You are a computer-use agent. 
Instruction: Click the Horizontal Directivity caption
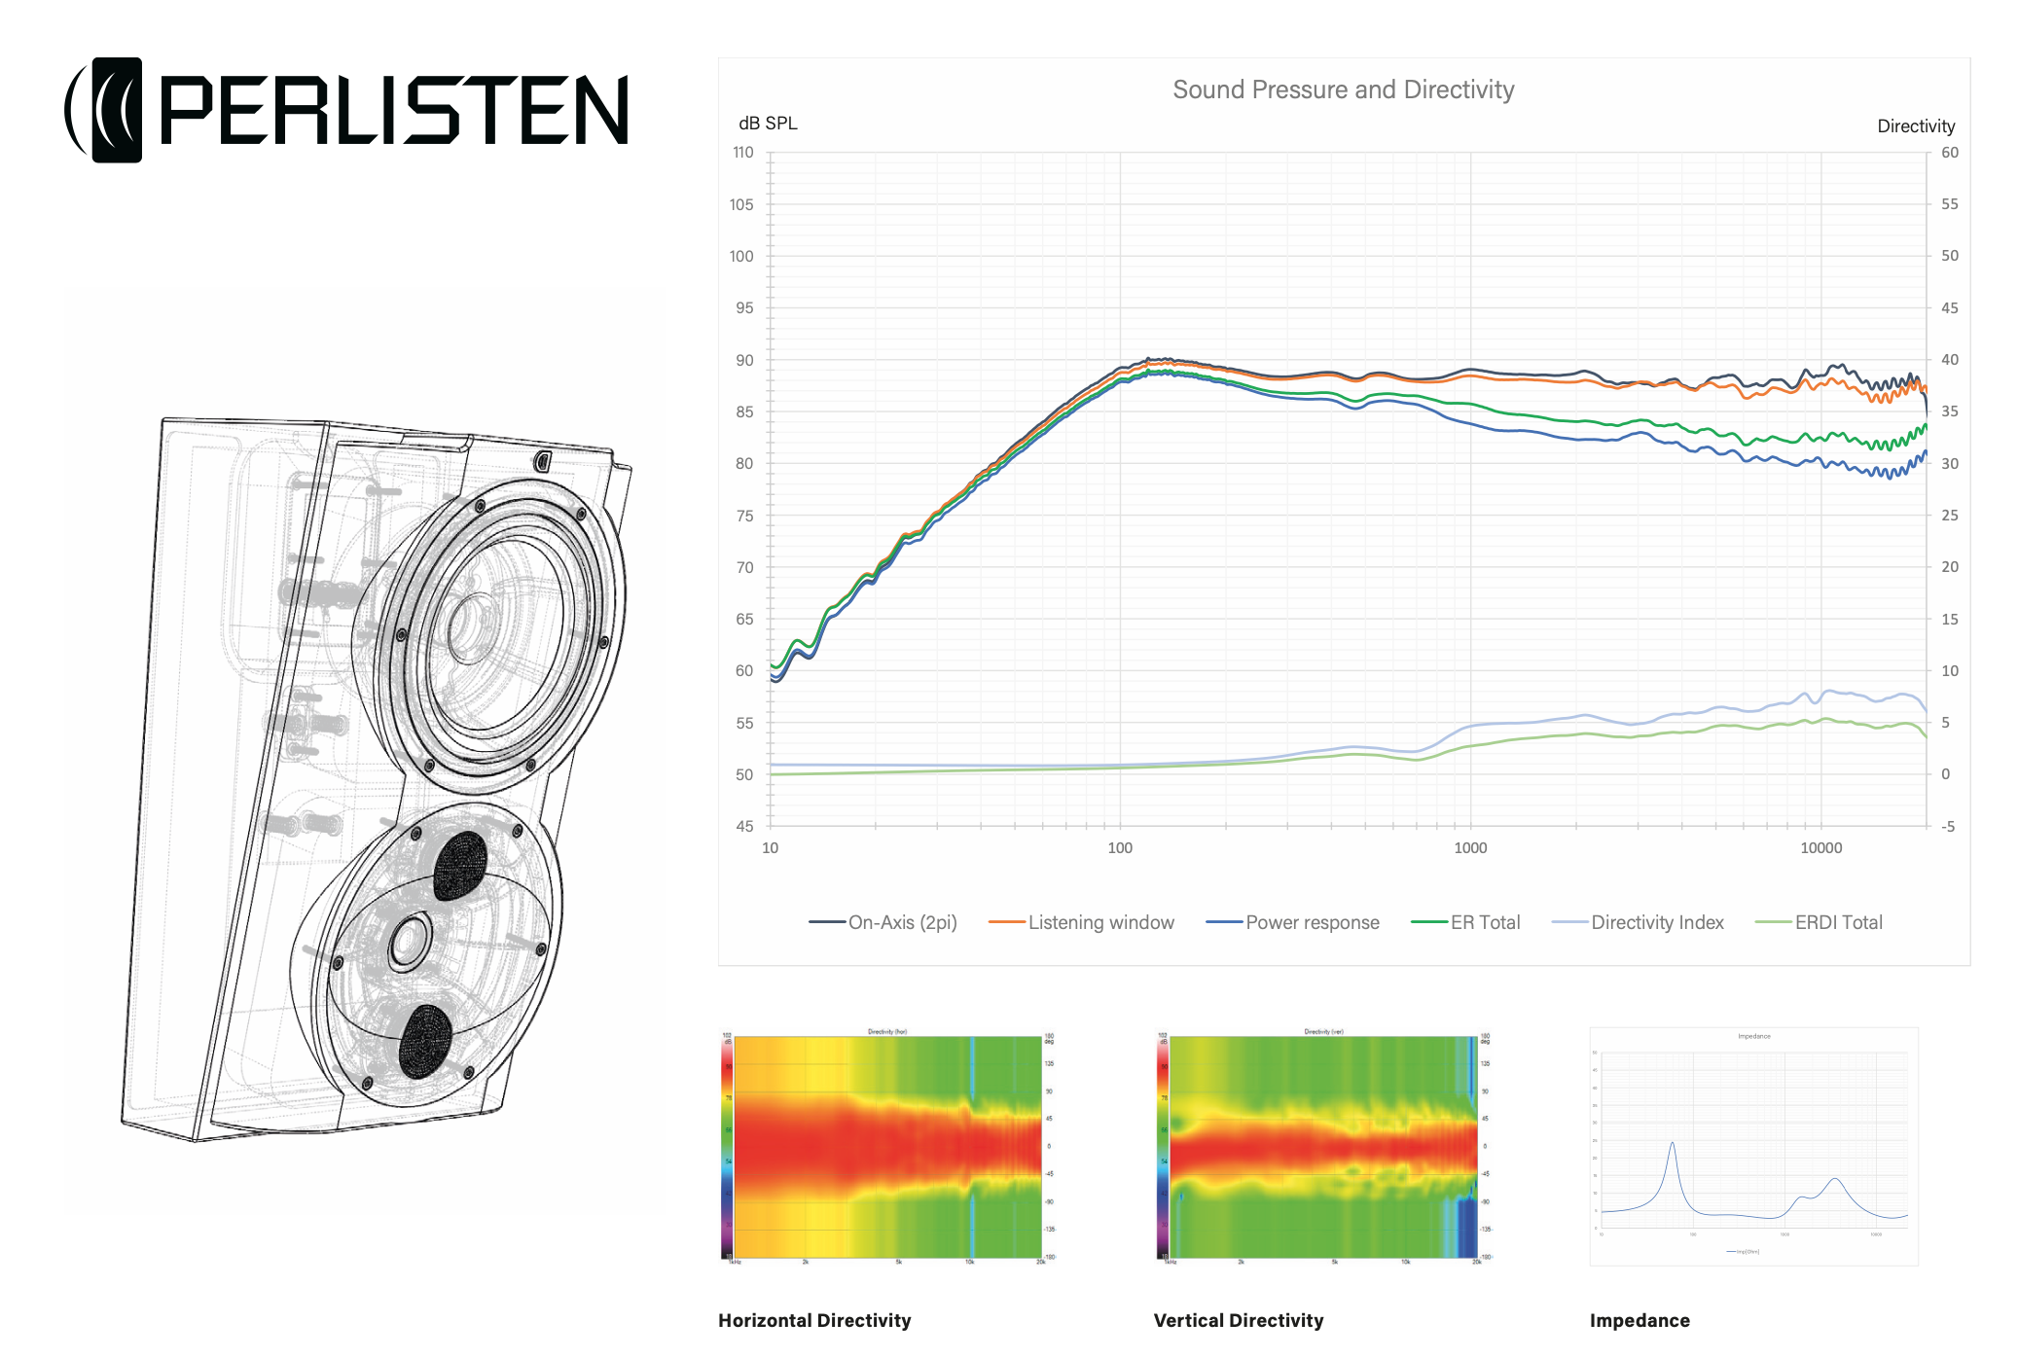click(814, 1320)
